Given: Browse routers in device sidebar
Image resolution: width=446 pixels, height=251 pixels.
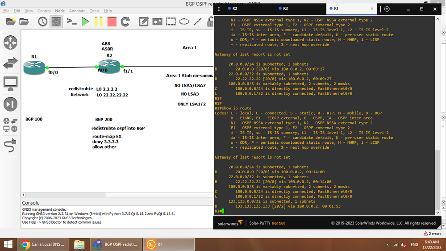Looking at the screenshot, I should pos(11,43).
